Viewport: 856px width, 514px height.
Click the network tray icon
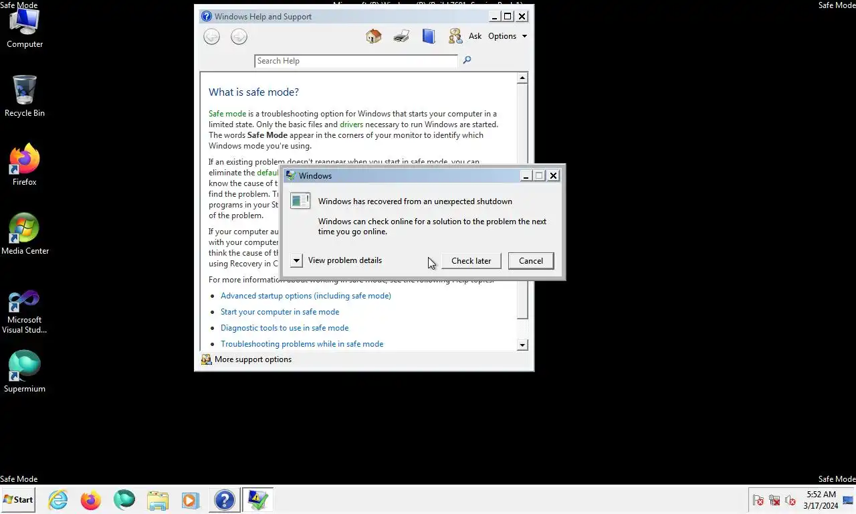tap(774, 500)
